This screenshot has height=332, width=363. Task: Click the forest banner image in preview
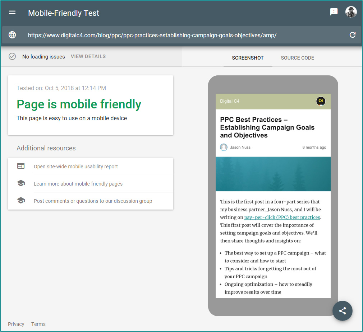273,174
